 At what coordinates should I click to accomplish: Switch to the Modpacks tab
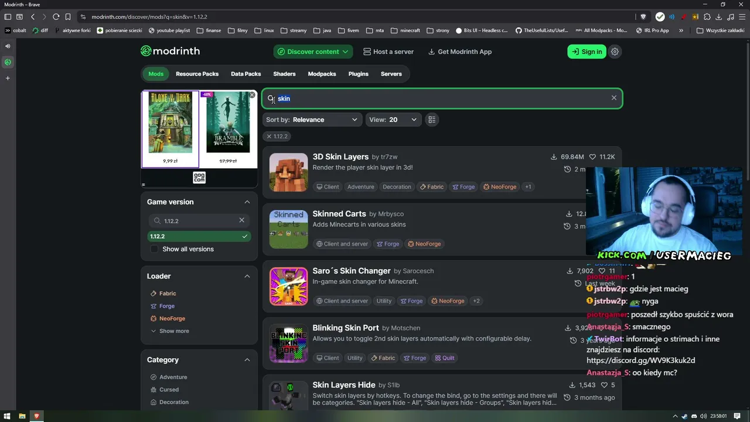[322, 74]
